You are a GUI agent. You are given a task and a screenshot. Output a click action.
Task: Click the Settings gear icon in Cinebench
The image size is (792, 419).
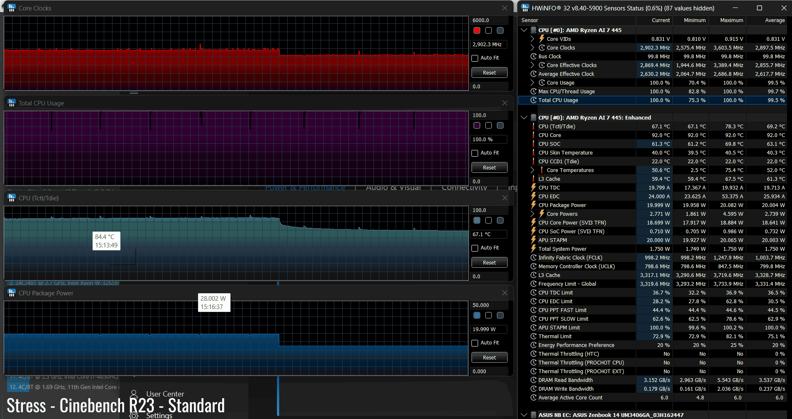coord(134,415)
